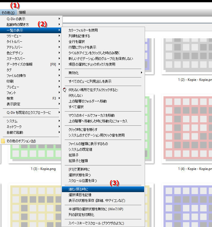Select the すべて選択 option
Screen dimensions: 212x227
(103, 107)
